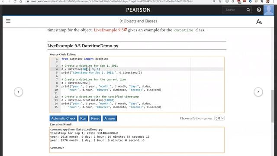
Task: Click the browser home icon
Action: click(21, 1)
